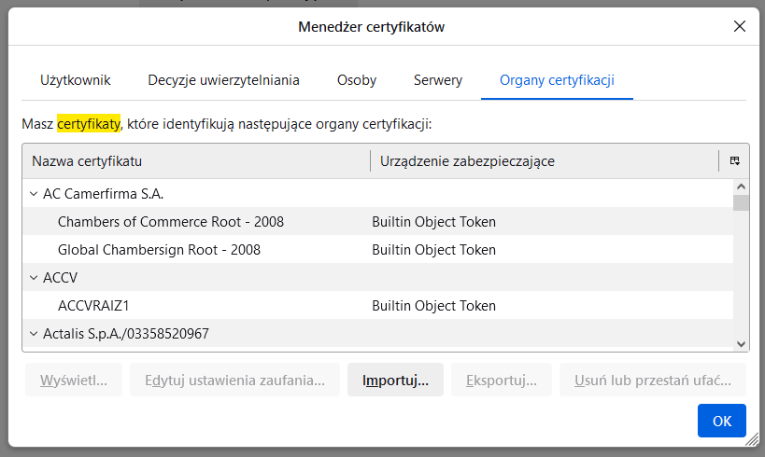
Task: Close the Menedżer certyfikatów dialog
Action: click(x=740, y=26)
